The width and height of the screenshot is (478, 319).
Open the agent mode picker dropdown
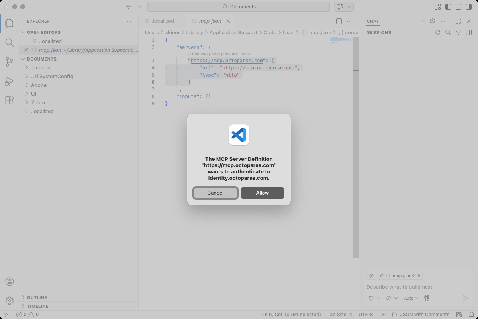tap(391, 298)
